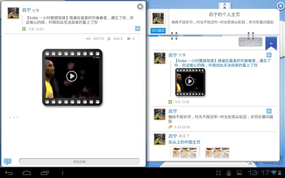The width and height of the screenshot is (285, 178).
Task: Tap Android back button
Action: tap(9, 173)
